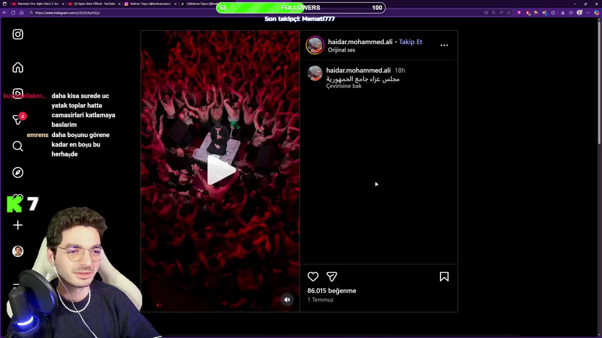Open haidar.mohammed.ali username in caption

pos(358,70)
